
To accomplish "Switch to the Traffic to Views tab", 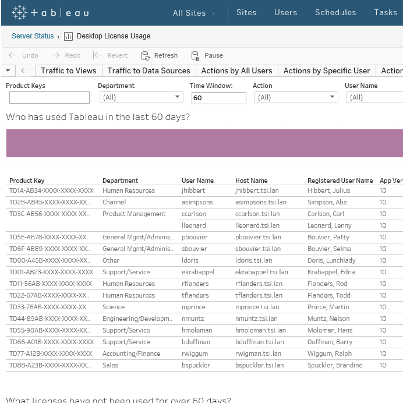I will point(68,70).
